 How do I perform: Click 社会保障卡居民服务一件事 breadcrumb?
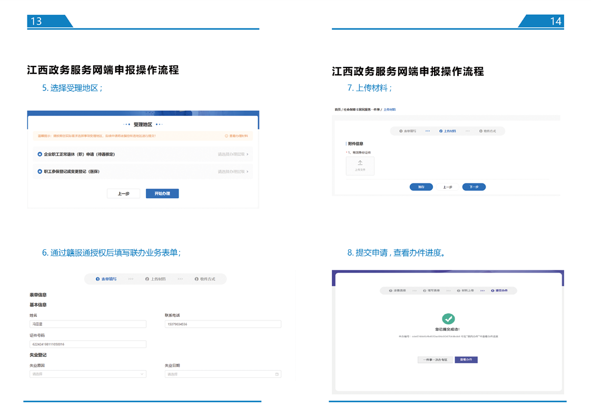pyautogui.click(x=362, y=110)
